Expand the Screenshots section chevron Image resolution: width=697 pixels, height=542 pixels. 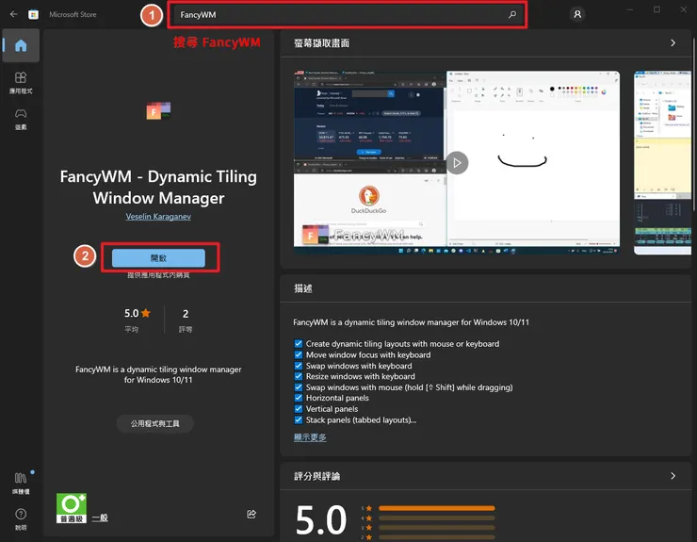673,42
